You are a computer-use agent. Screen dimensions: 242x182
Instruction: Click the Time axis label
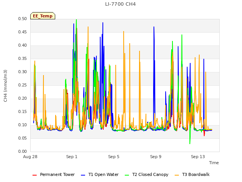pos(214,163)
